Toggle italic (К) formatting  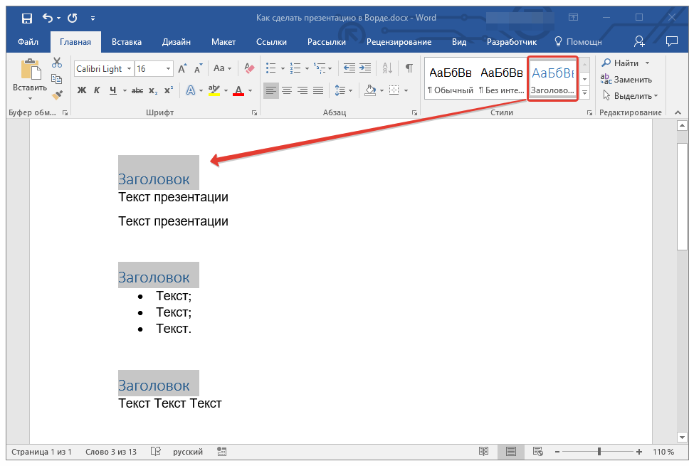[97, 90]
